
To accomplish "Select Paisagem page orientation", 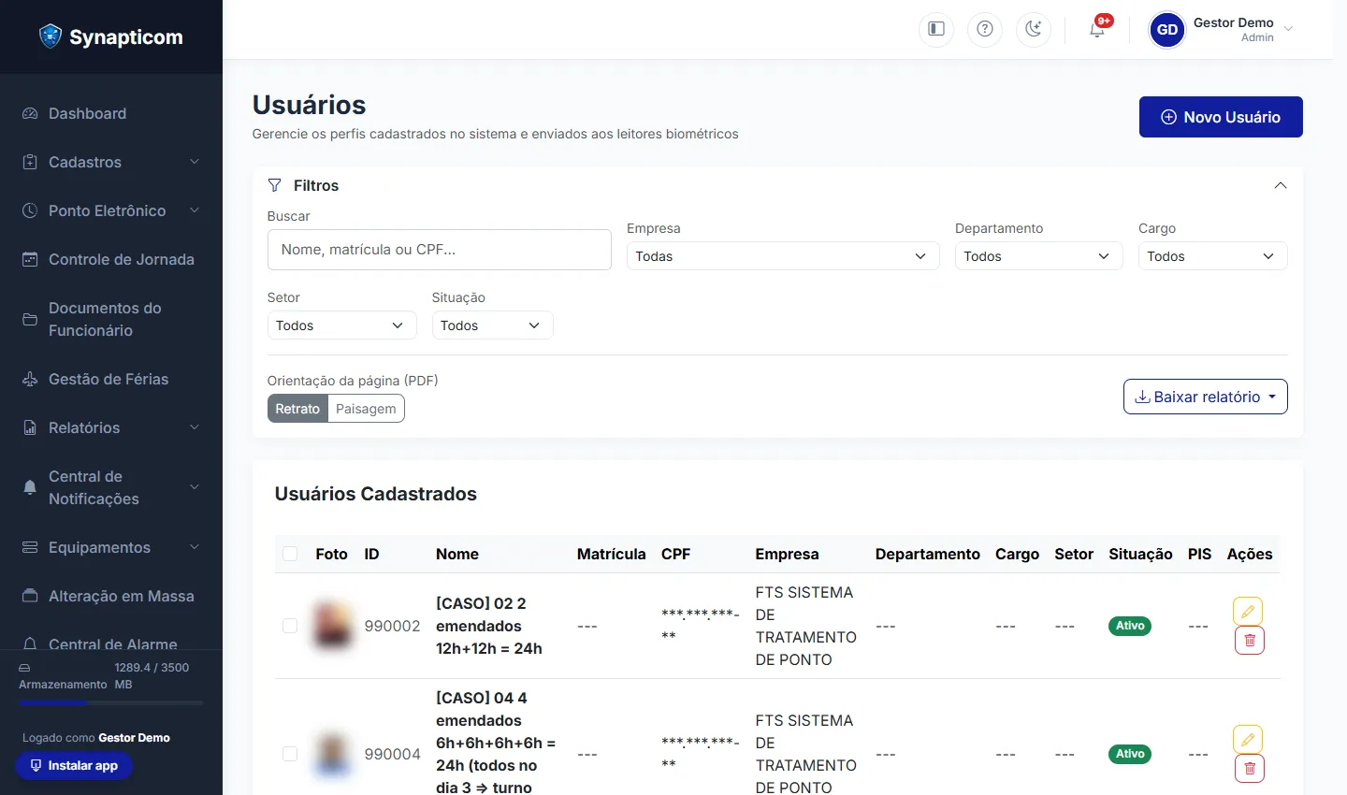I will click(366, 409).
